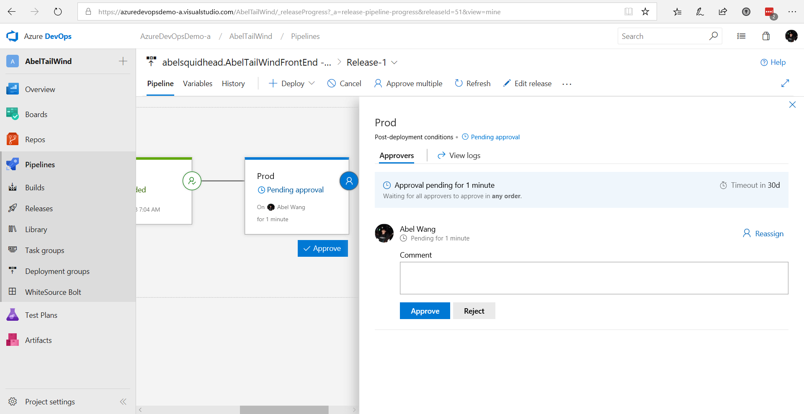The height and width of the screenshot is (414, 804).
Task: Open Repos in the sidebar
Action: (x=35, y=139)
